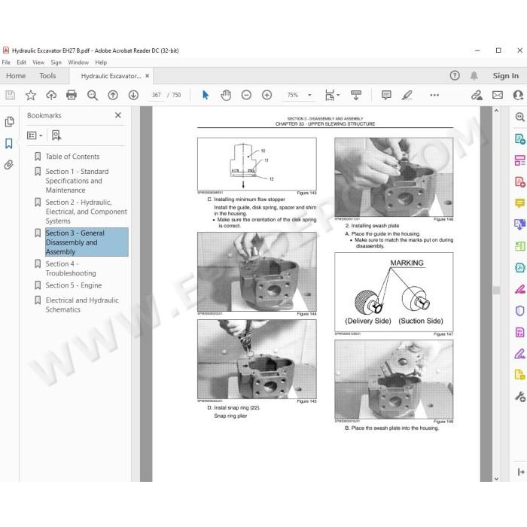Open bookmark options dropdown menu
The height and width of the screenshot is (527, 527).
[35, 136]
